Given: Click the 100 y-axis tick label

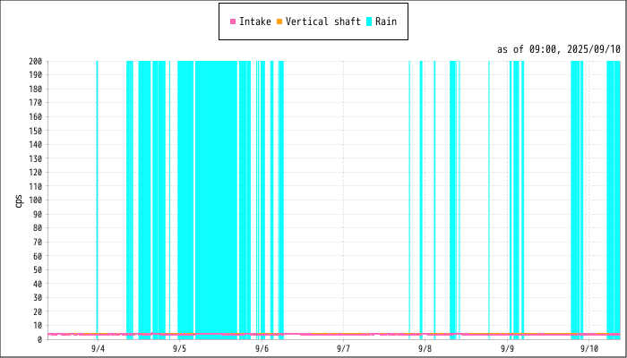Looking at the screenshot, I should click(x=36, y=200).
